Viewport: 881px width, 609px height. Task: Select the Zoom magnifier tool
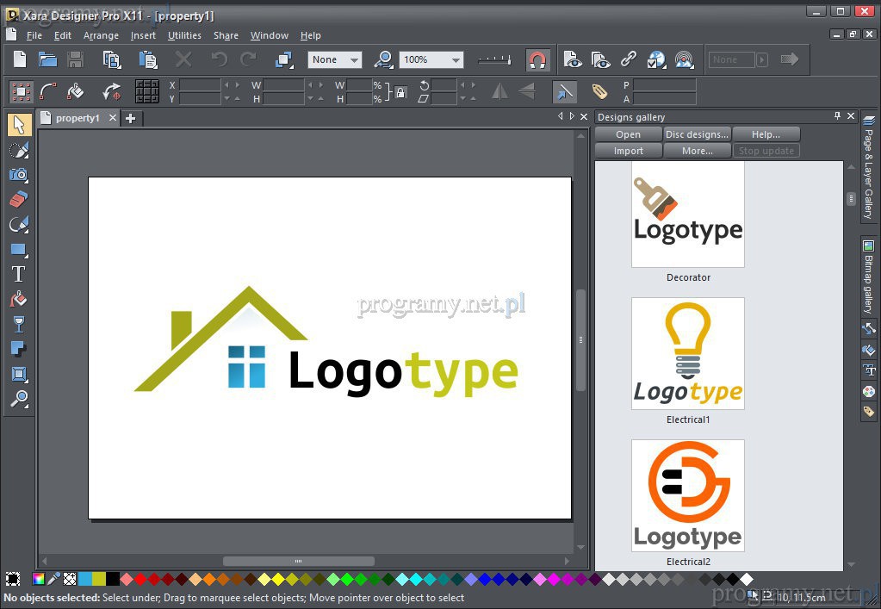point(18,399)
